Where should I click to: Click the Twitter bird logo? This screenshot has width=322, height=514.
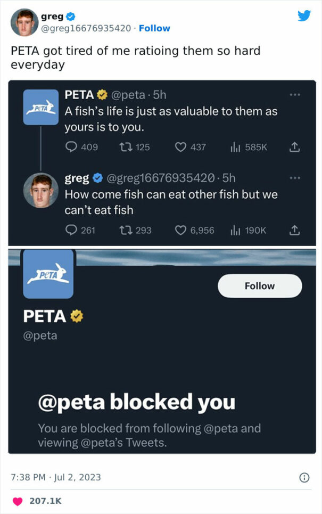click(304, 16)
